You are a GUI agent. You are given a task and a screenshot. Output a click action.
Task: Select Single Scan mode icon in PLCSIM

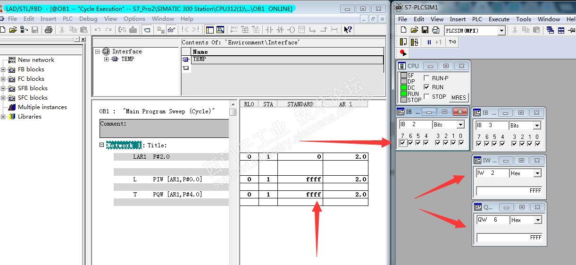[404, 42]
